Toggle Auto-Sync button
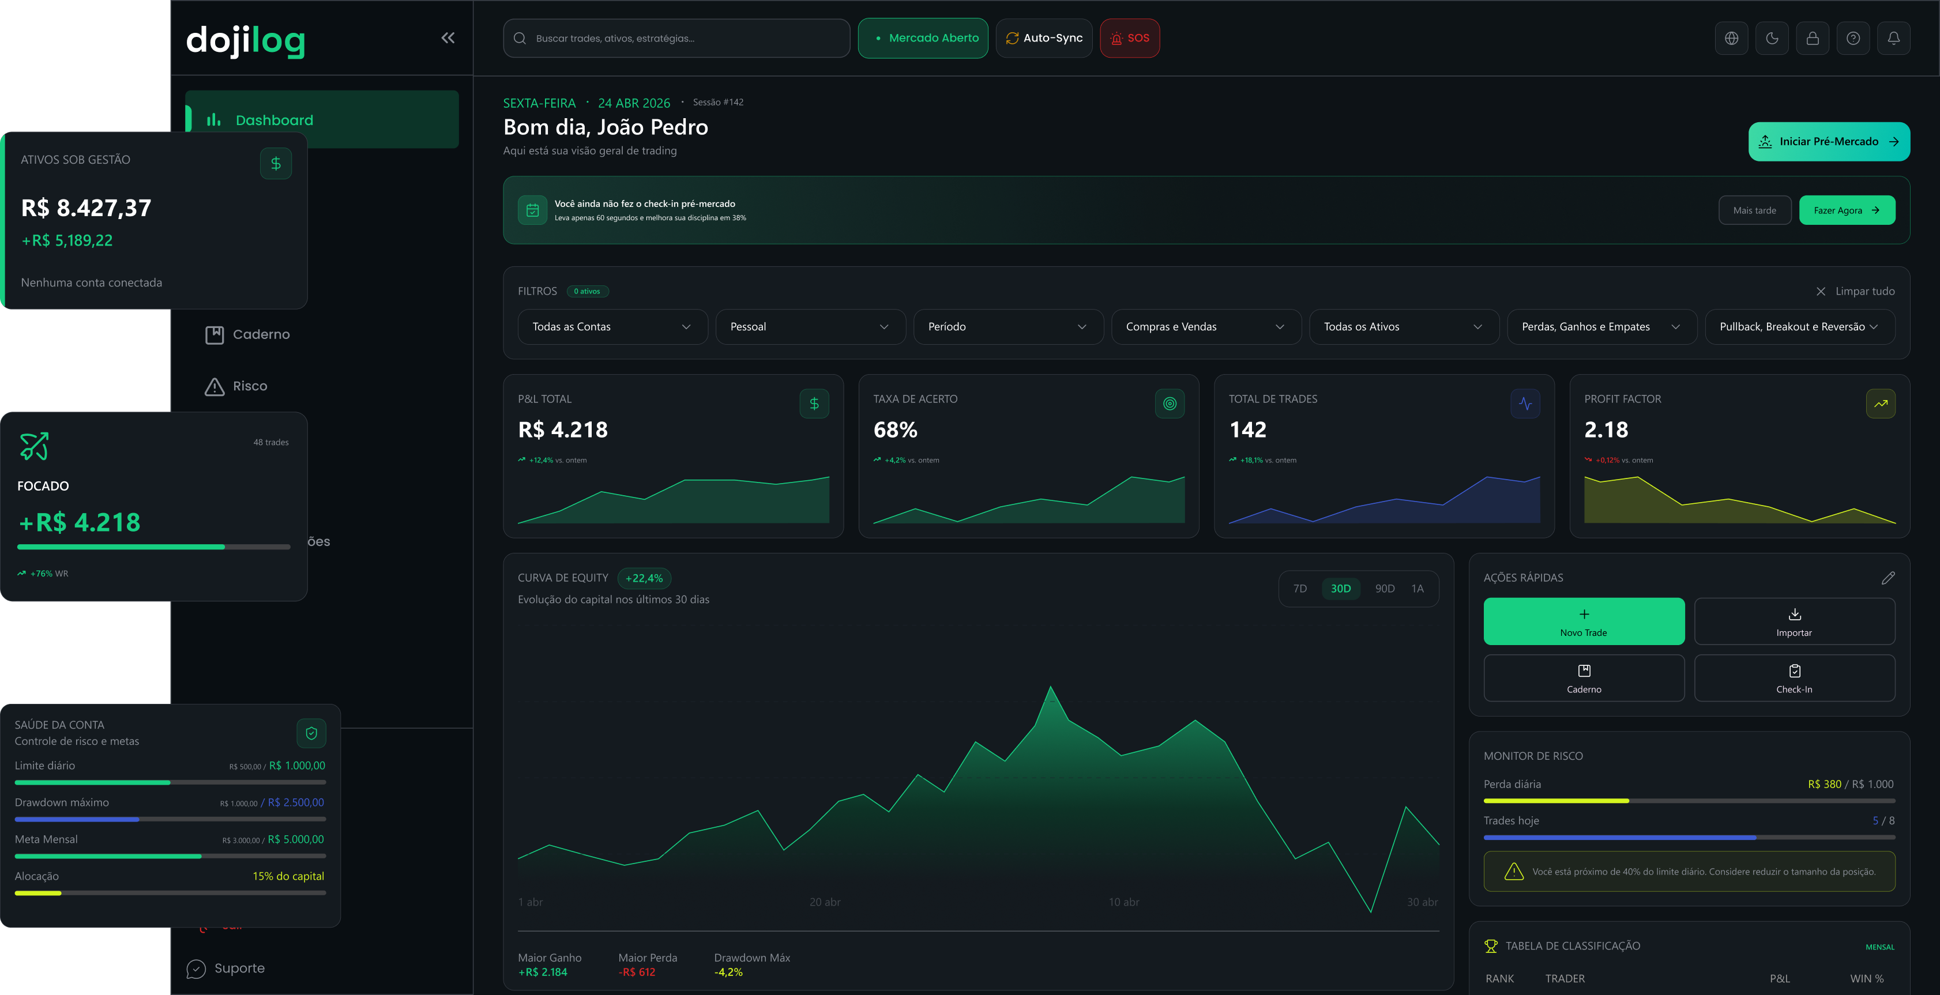Image resolution: width=1940 pixels, height=995 pixels. tap(1044, 37)
